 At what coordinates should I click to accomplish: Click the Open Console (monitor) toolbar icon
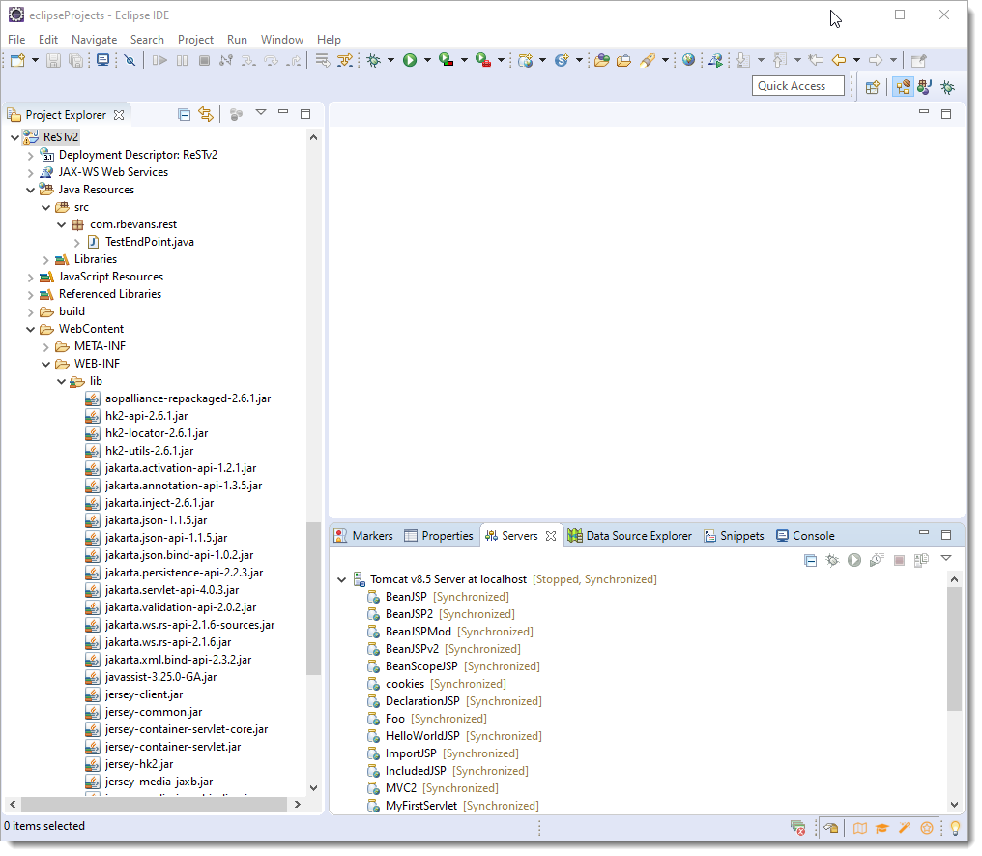(x=102, y=60)
